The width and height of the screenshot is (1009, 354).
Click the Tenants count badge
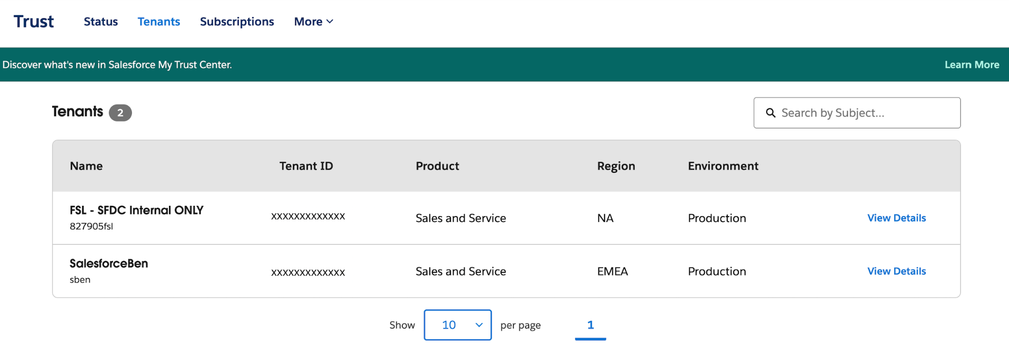[x=120, y=113]
